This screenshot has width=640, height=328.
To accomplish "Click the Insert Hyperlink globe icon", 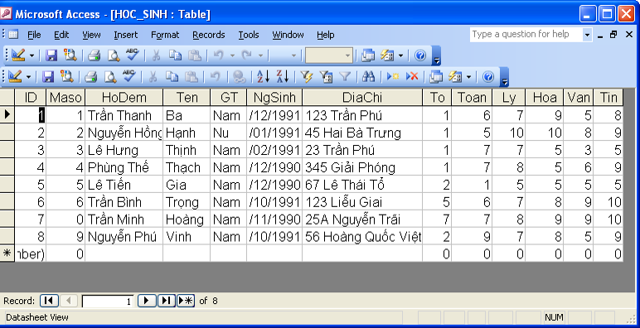I will (240, 76).
